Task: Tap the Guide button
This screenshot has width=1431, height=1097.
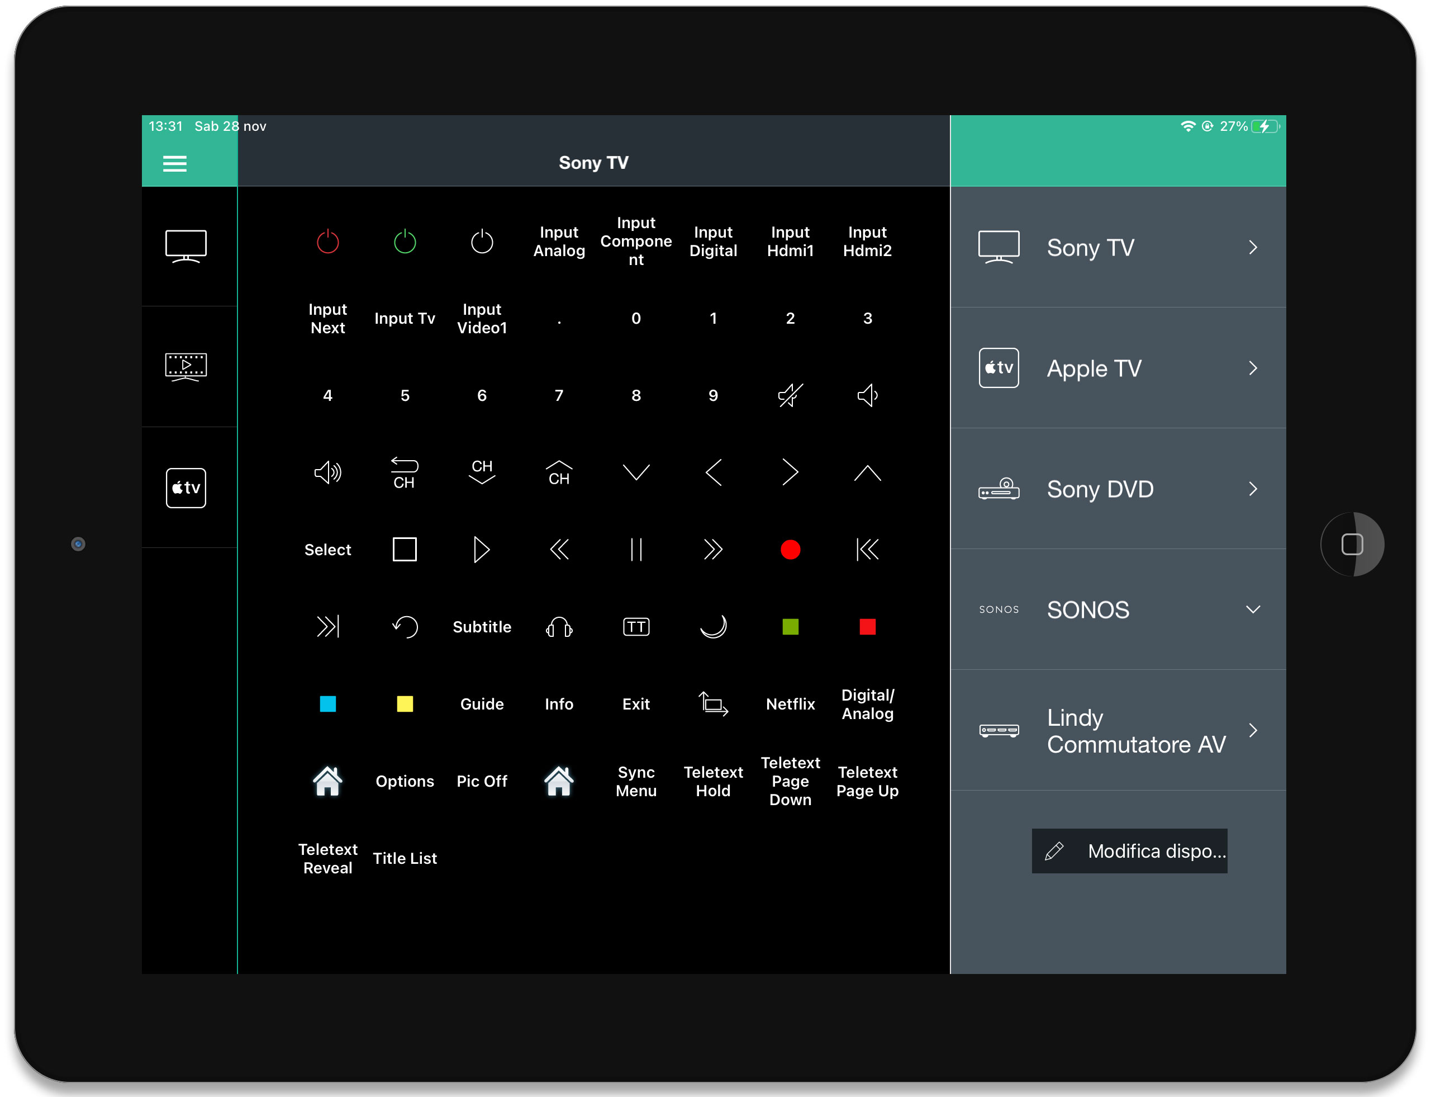Action: coord(482,704)
